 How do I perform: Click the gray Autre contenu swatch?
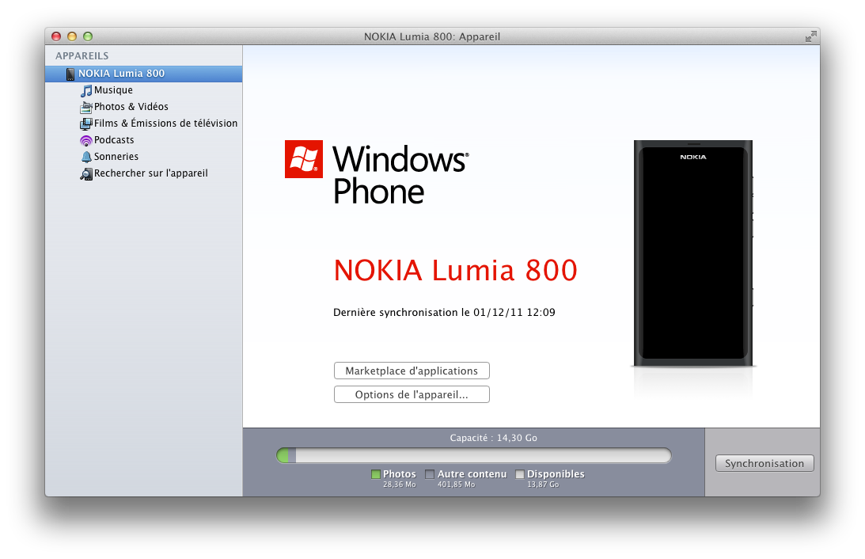(430, 474)
